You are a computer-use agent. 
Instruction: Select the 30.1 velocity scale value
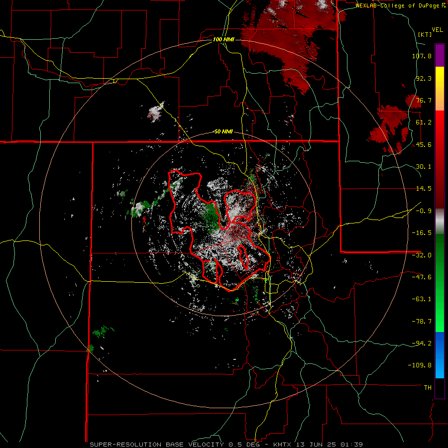[x=424, y=167]
